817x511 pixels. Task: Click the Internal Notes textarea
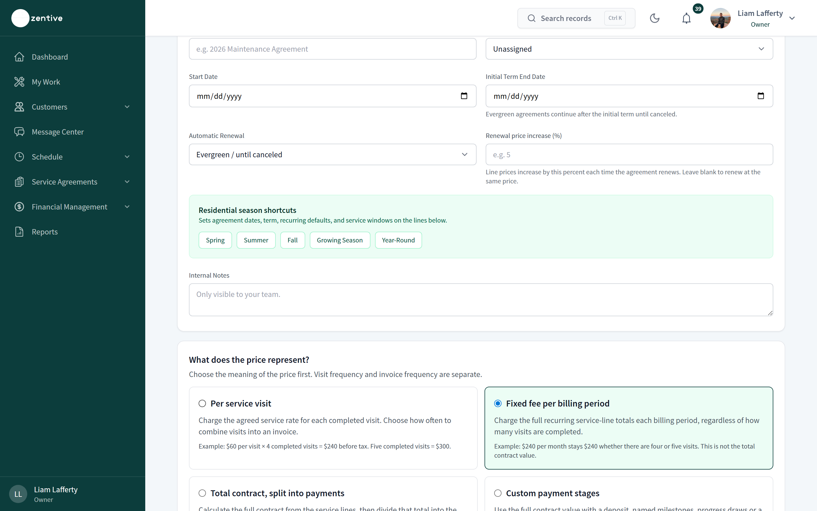[481, 300]
